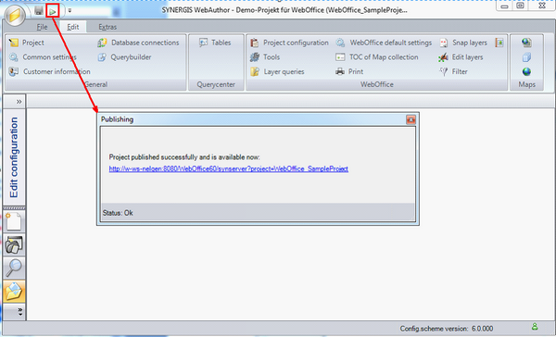Open TOC of Map collection
Screen dimensions: 556x337
click(377, 57)
